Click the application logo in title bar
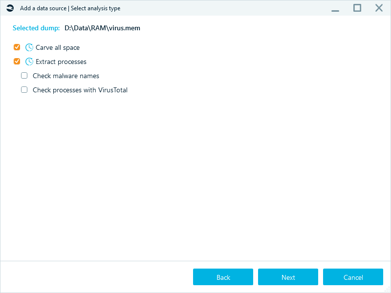The height and width of the screenshot is (293, 391). (10, 8)
